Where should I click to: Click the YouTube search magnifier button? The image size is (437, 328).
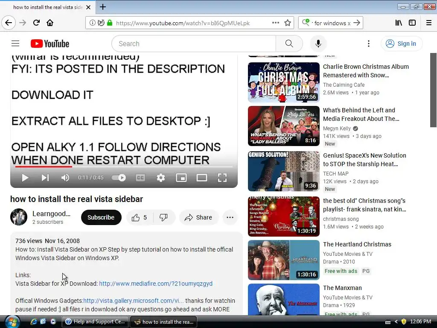click(x=289, y=44)
